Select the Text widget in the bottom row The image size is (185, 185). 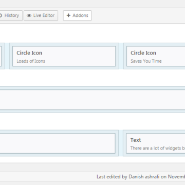coord(156,143)
